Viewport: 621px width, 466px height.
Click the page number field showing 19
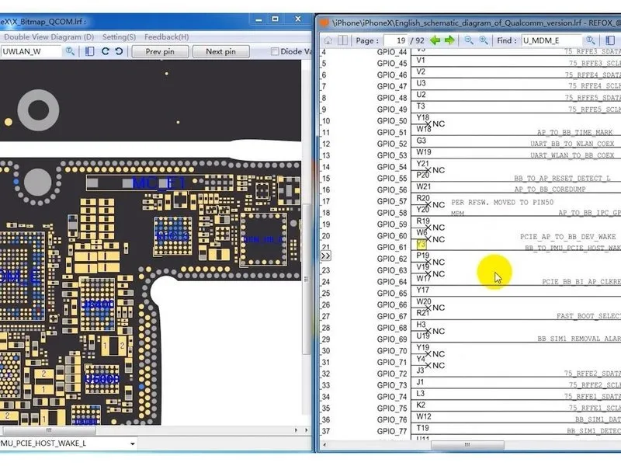[x=395, y=40]
